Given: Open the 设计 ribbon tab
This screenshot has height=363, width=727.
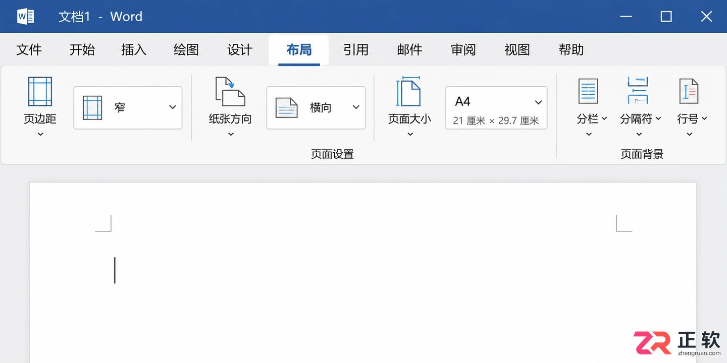Looking at the screenshot, I should pos(240,49).
